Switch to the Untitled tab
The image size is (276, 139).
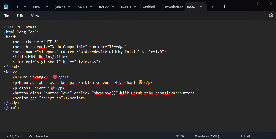pyautogui.click(x=149, y=7)
